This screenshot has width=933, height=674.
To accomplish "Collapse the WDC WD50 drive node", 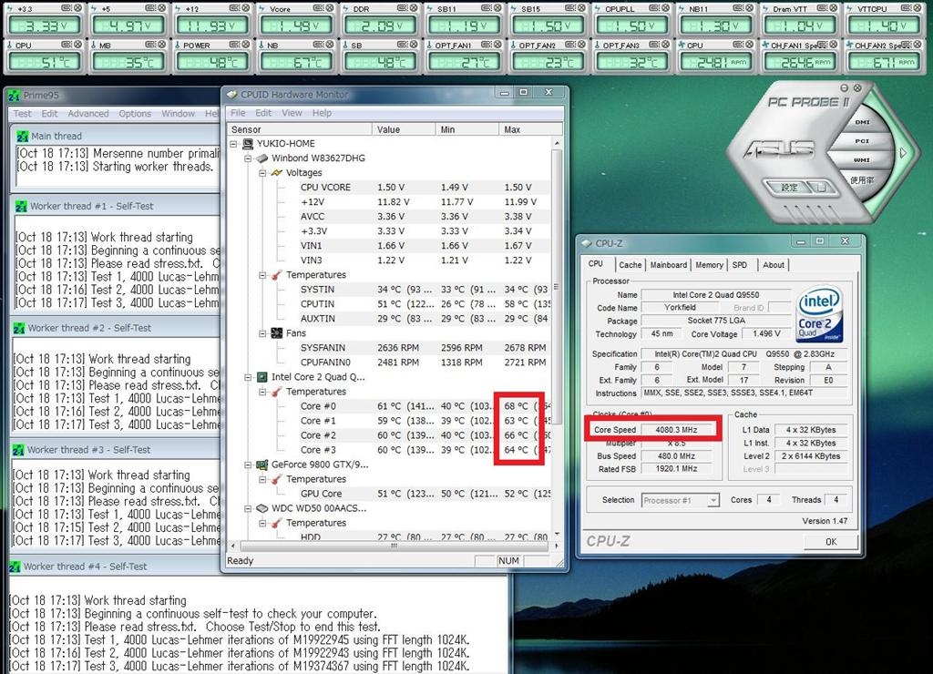I will click(248, 508).
